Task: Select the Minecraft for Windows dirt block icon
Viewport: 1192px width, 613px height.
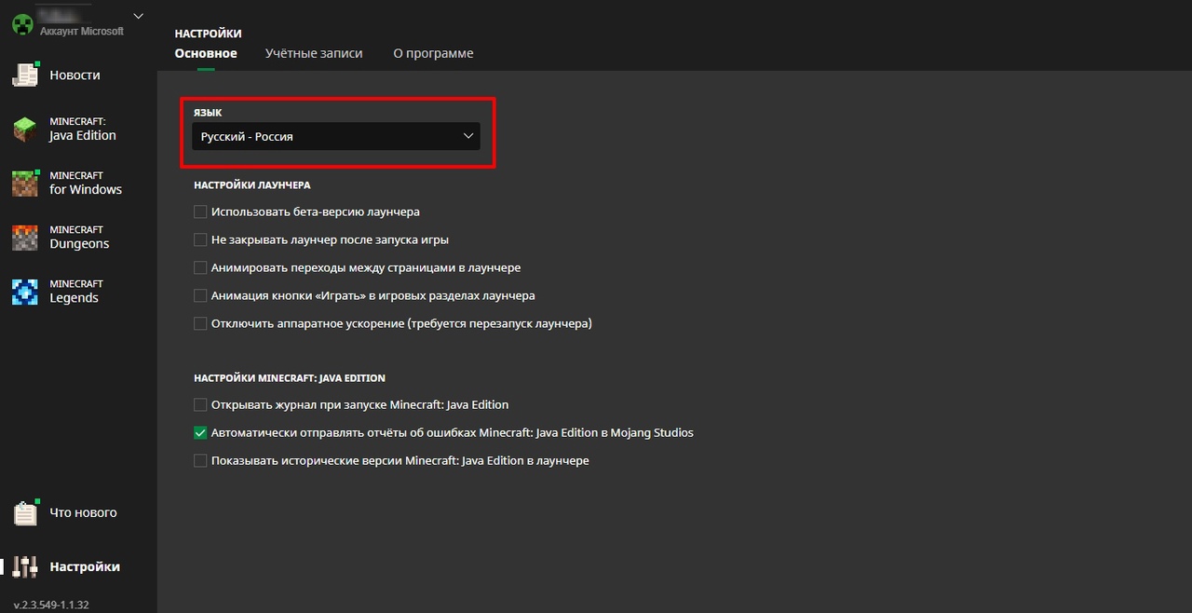Action: coord(24,184)
